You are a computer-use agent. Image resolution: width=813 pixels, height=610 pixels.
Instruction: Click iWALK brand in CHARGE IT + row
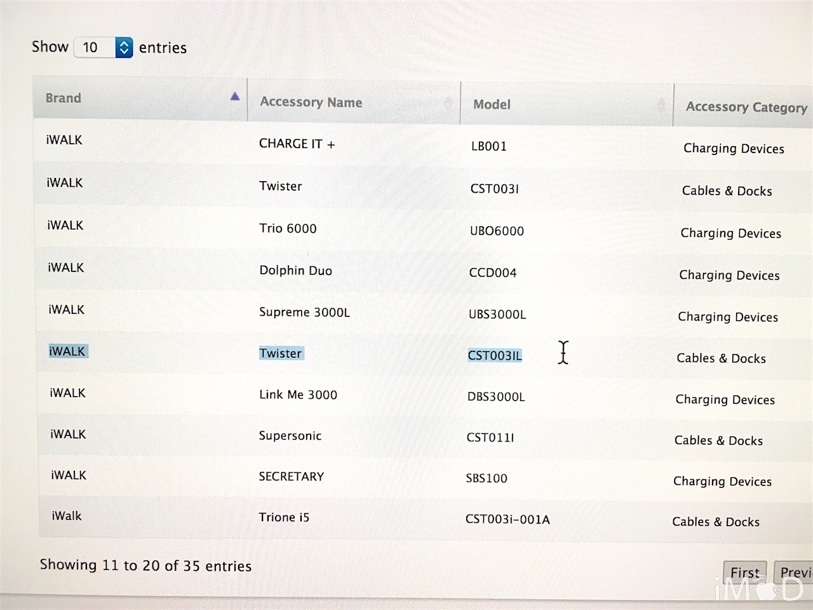pos(64,140)
